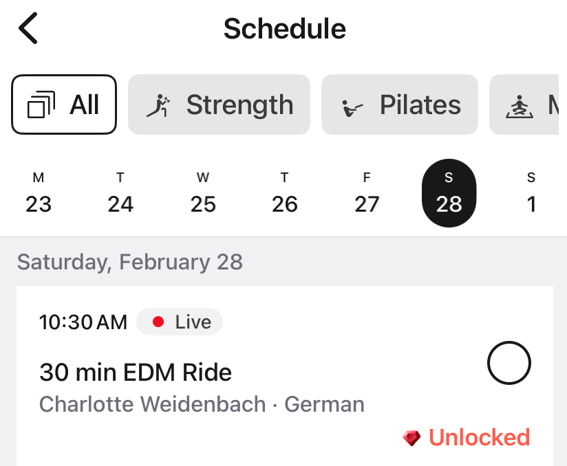Choose Sunday the 1st date

pos(531,193)
